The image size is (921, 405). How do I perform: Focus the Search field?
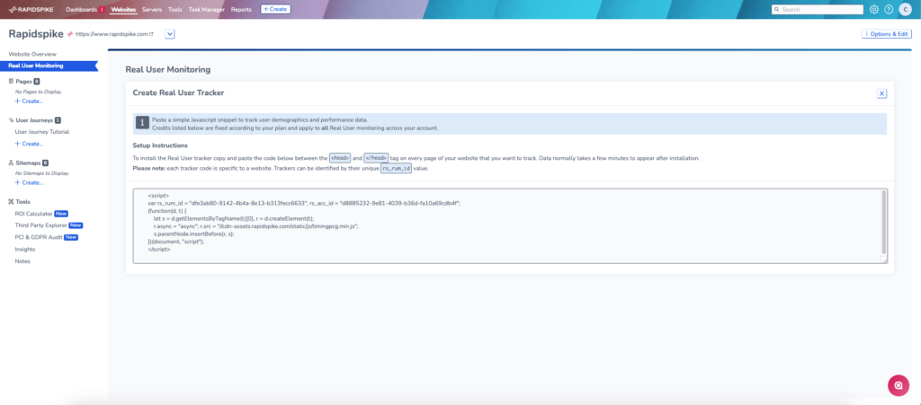[817, 9]
